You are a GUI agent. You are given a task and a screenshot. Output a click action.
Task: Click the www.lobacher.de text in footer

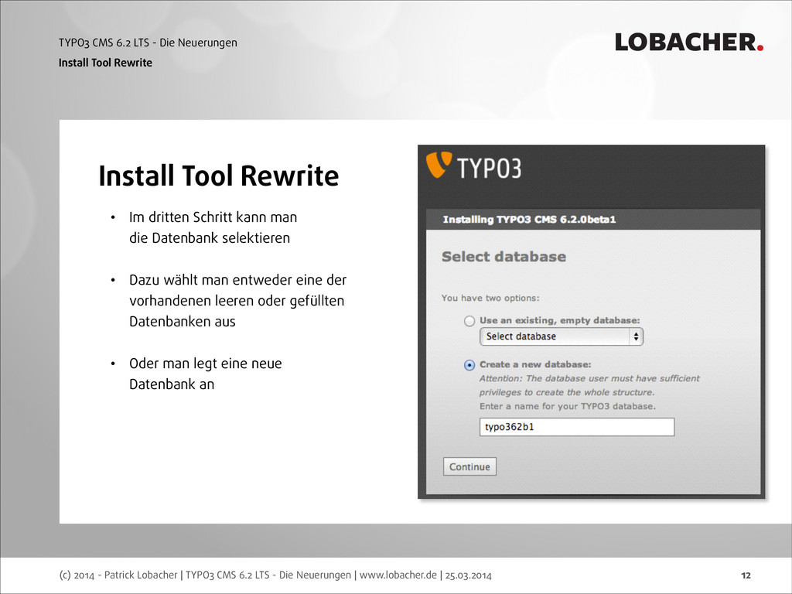click(398, 575)
